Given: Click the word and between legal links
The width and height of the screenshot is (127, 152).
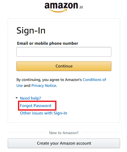Looking at the screenshot, I should point(27,86).
